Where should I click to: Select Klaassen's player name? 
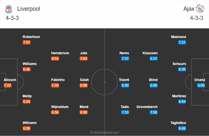(x=150, y=53)
